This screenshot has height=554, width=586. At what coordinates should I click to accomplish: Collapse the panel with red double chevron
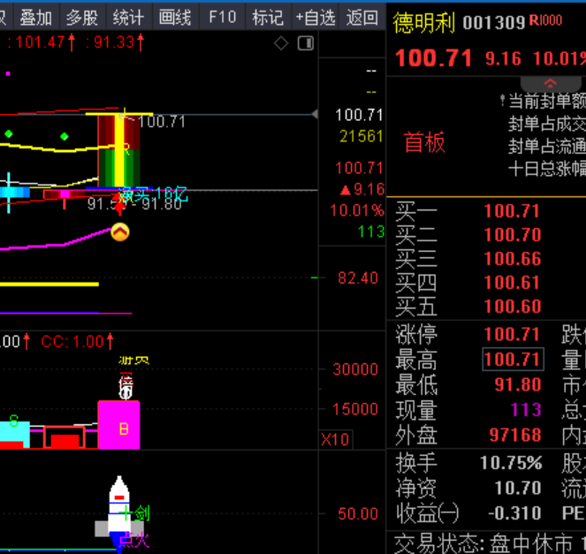pyautogui.click(x=550, y=83)
